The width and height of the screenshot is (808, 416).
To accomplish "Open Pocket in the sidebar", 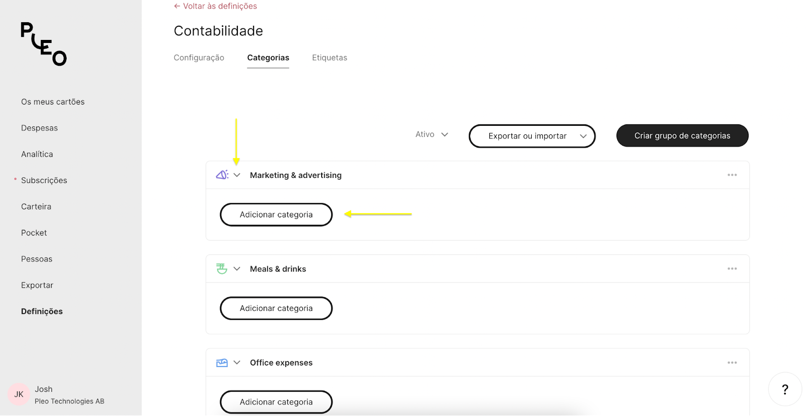I will click(34, 233).
